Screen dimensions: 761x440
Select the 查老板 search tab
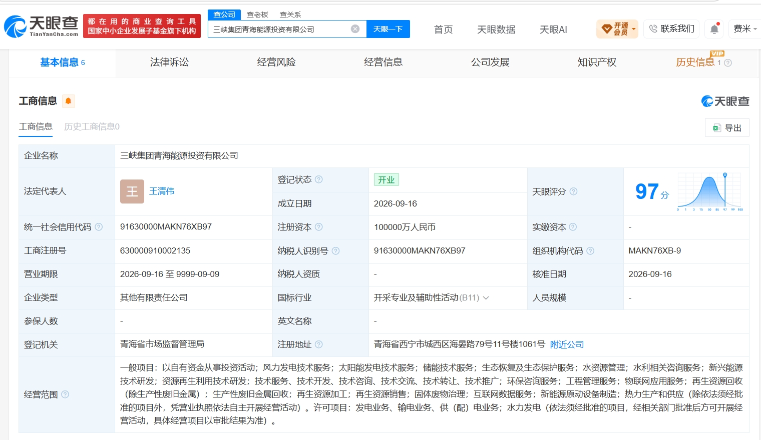coord(257,14)
